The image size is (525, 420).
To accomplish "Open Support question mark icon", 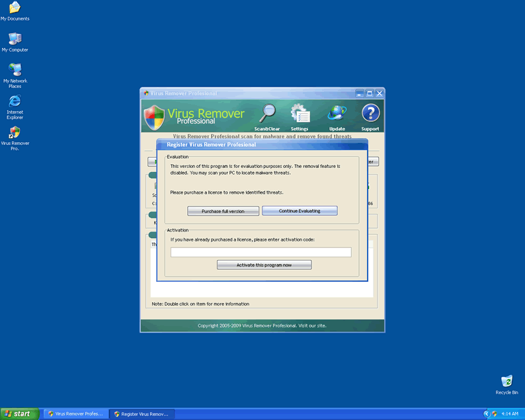I will (x=370, y=114).
